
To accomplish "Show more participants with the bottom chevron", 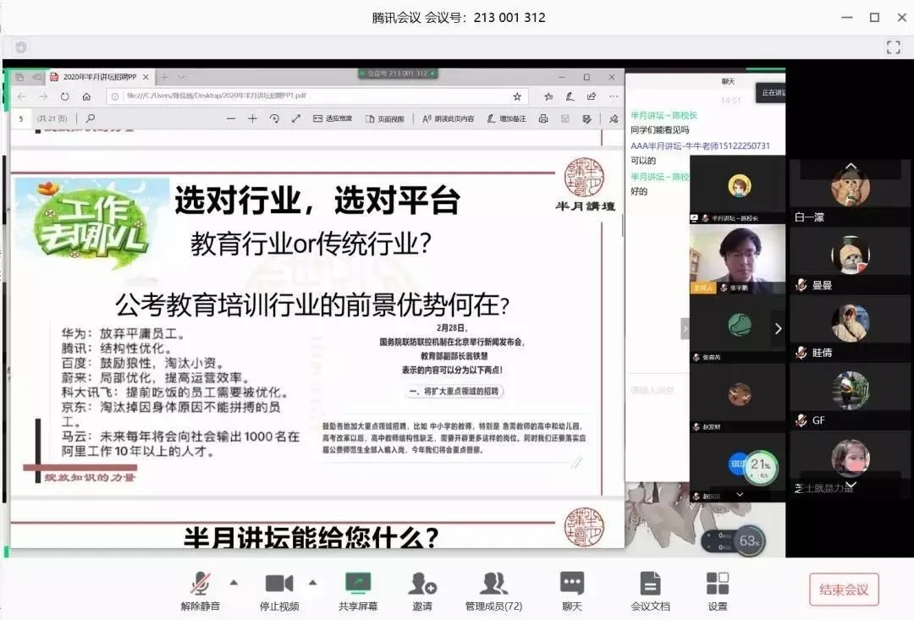I will click(851, 484).
